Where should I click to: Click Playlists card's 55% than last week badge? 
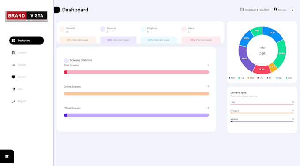point(159,40)
